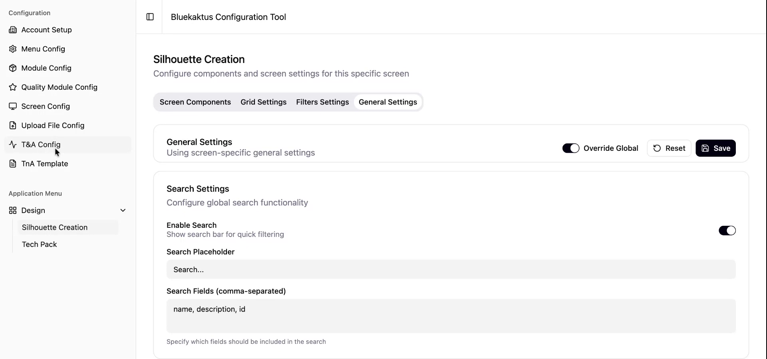Open the Filters Settings tab
This screenshot has height=359, width=767.
322,102
